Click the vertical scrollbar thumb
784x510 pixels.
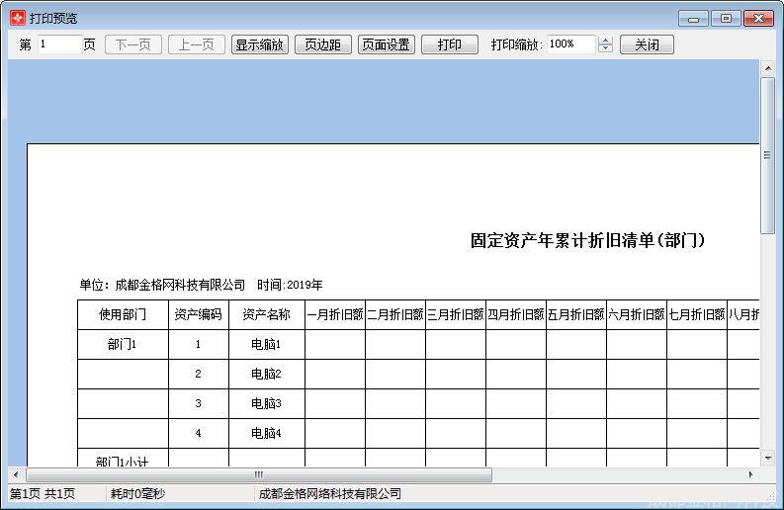pyautogui.click(x=767, y=155)
